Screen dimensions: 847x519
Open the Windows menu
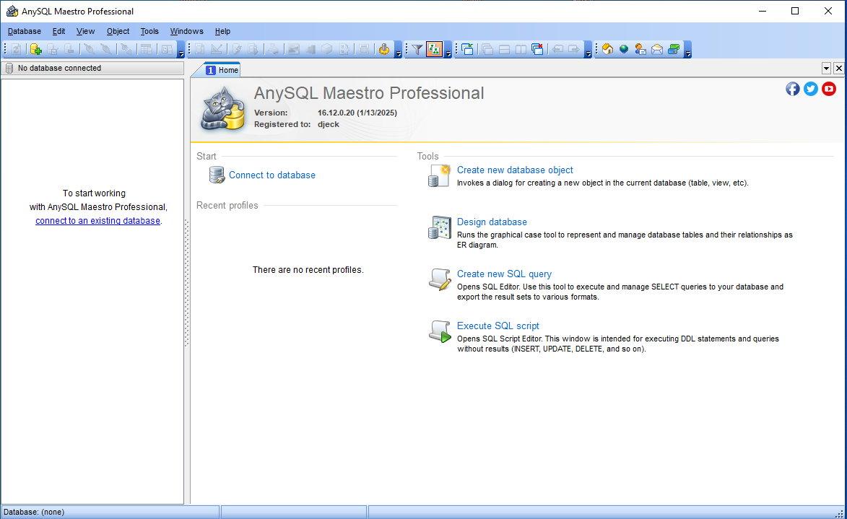point(187,31)
